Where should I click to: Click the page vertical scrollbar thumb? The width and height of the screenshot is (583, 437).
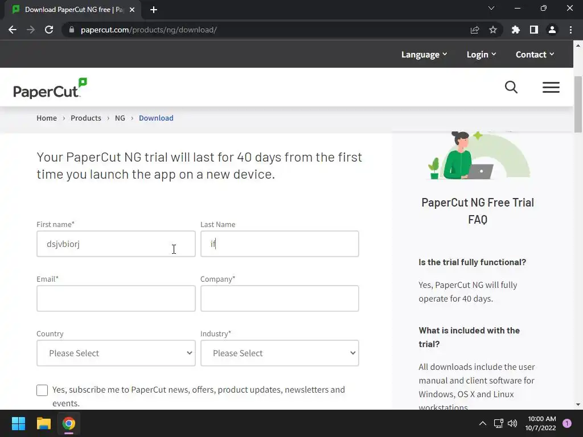click(x=578, y=104)
